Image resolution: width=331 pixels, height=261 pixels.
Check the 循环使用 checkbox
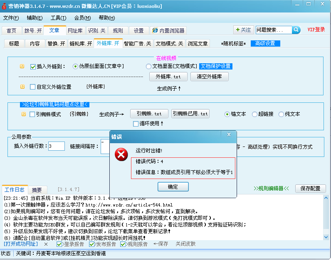tap(136, 124)
